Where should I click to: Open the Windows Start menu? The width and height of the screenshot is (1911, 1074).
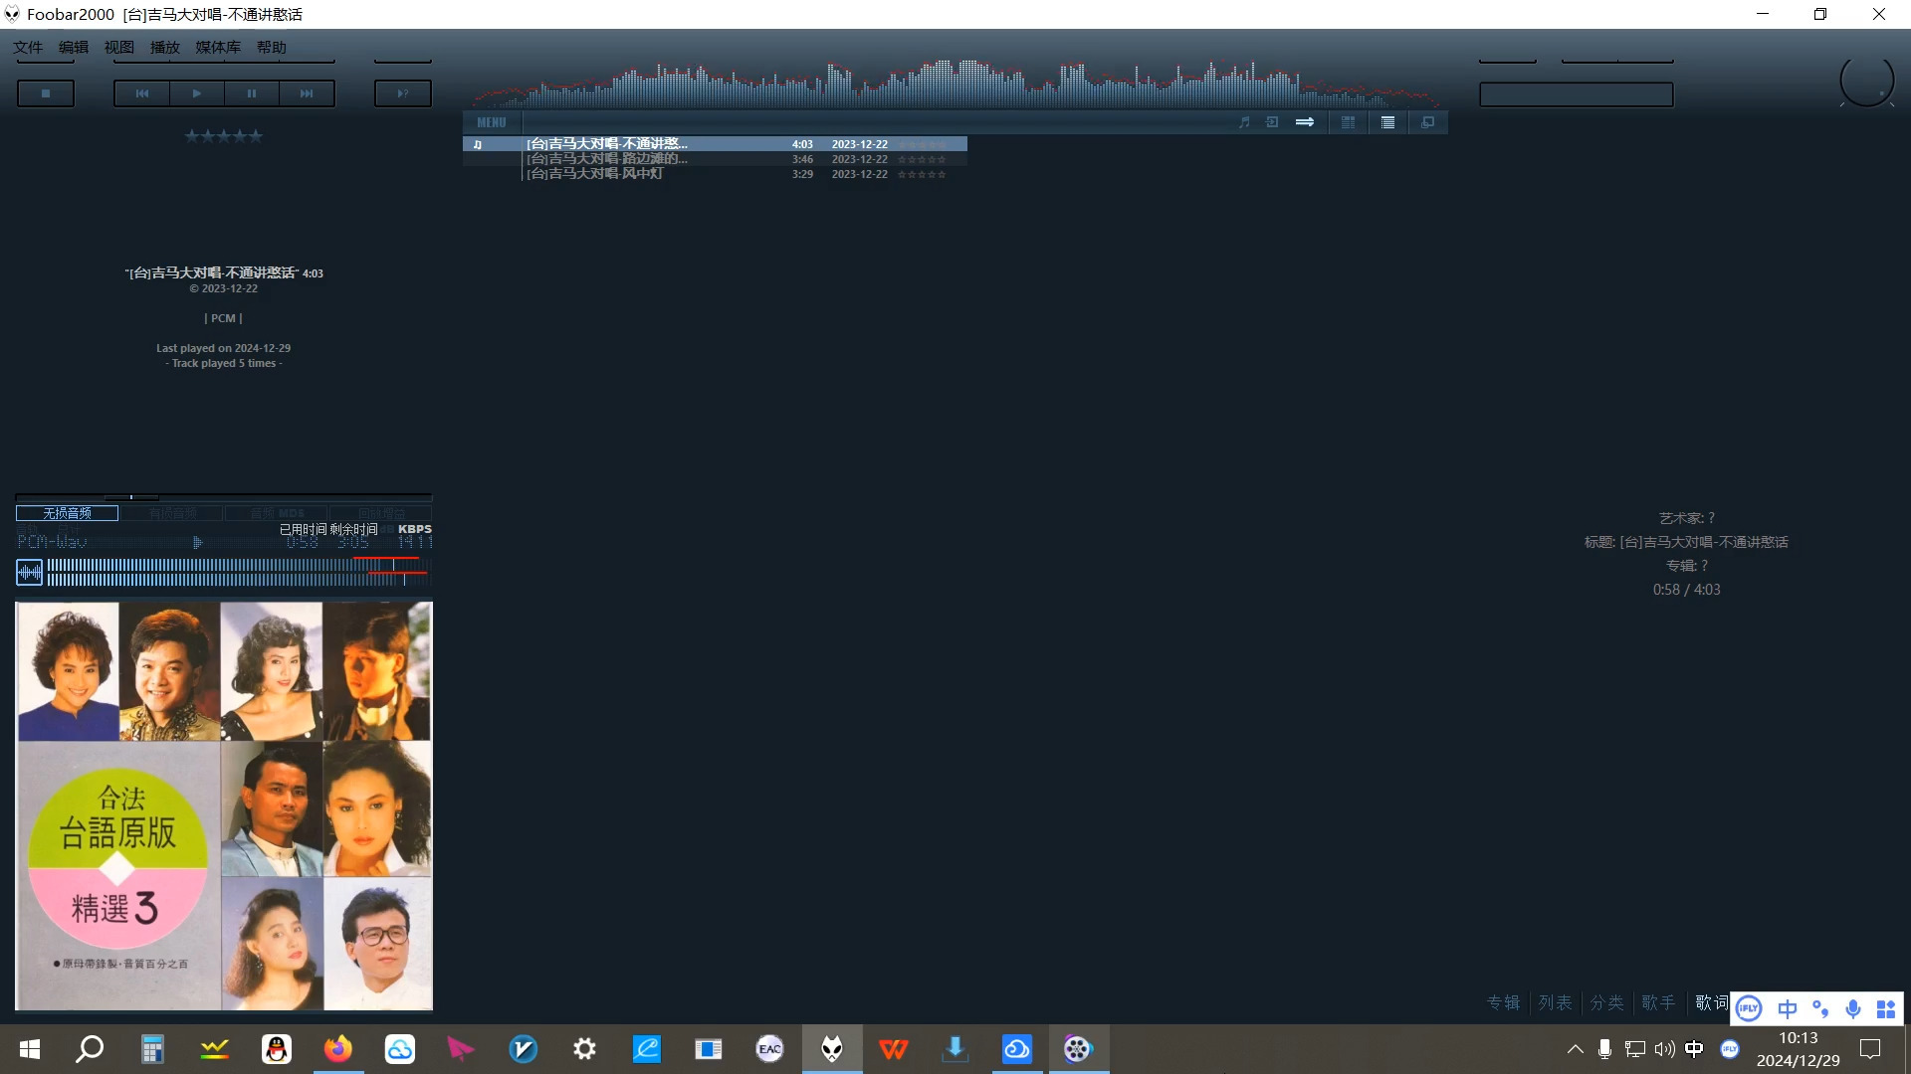(30, 1049)
